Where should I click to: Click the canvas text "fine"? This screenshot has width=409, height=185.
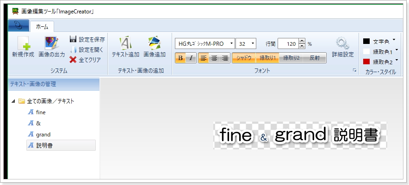point(235,135)
